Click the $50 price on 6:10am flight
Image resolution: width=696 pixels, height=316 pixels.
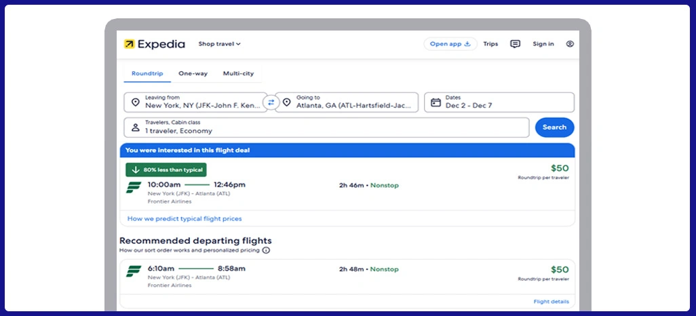pyautogui.click(x=560, y=270)
